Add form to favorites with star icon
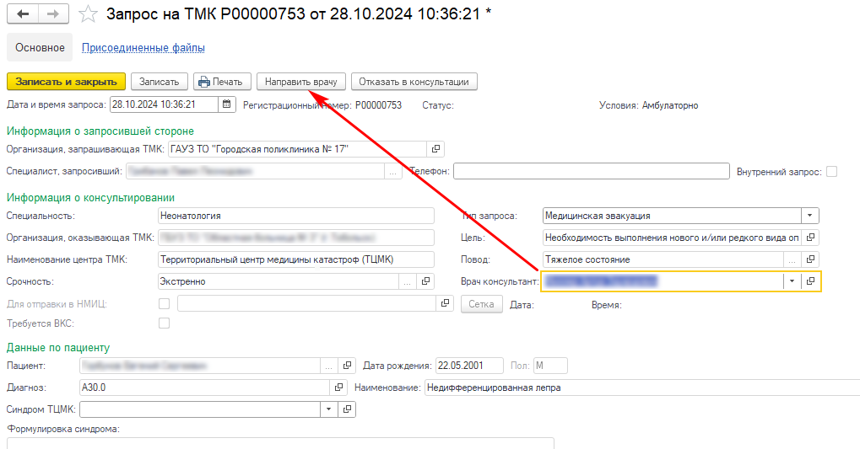The width and height of the screenshot is (860, 449). (x=88, y=14)
